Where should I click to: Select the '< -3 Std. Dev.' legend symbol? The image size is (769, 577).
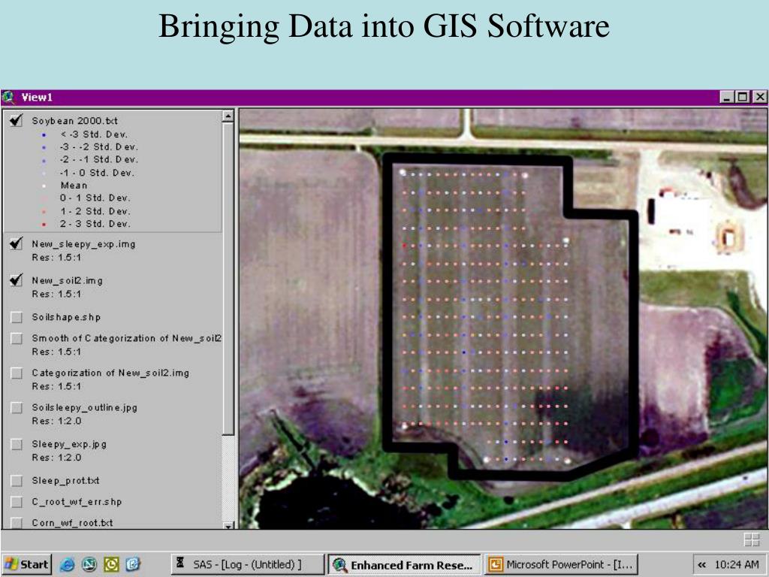[44, 134]
